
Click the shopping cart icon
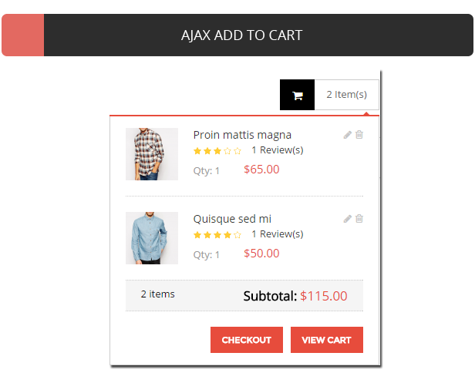click(x=298, y=96)
